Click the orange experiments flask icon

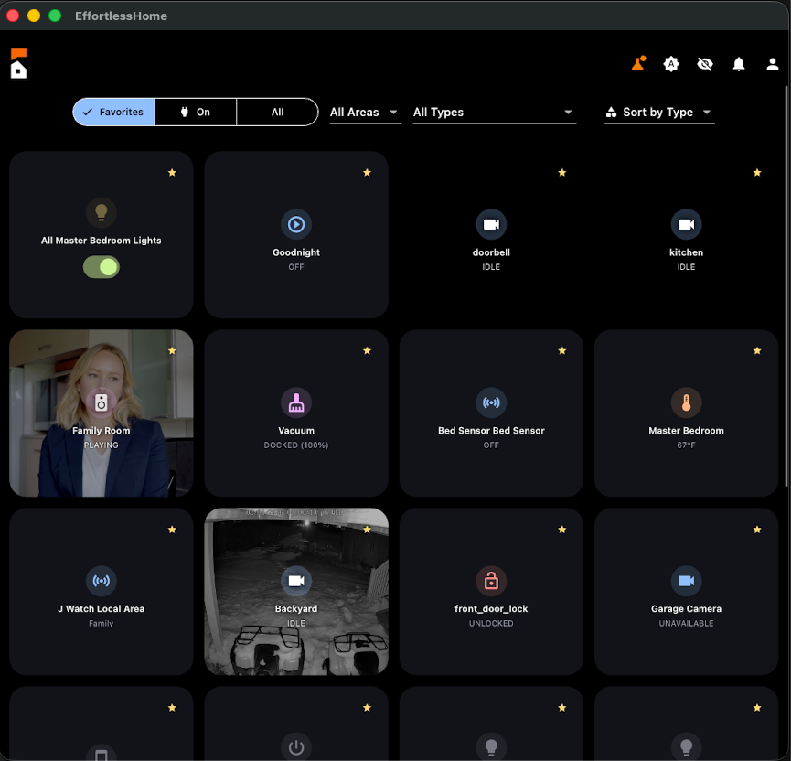(x=637, y=62)
